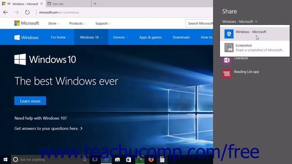
Task: Select Windows - Microsoft option in share list
Action: point(255,34)
